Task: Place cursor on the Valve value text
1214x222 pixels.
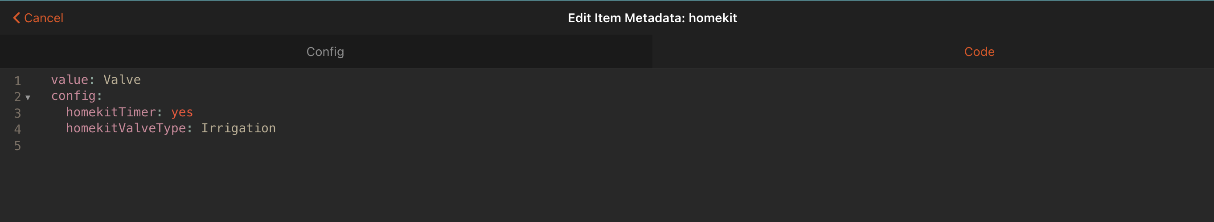Action: pyautogui.click(x=122, y=80)
